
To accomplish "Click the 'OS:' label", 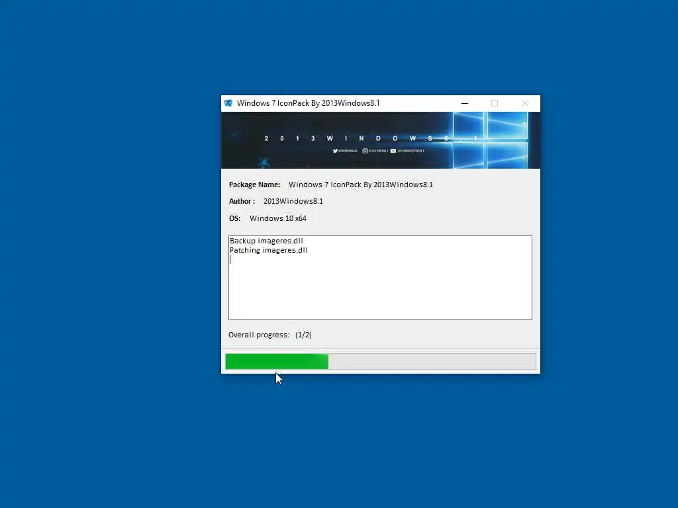I will (235, 218).
